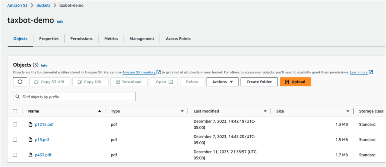The width and height of the screenshot is (386, 167).
Task: Click the external link icon after Learn more
Action: click(371, 72)
